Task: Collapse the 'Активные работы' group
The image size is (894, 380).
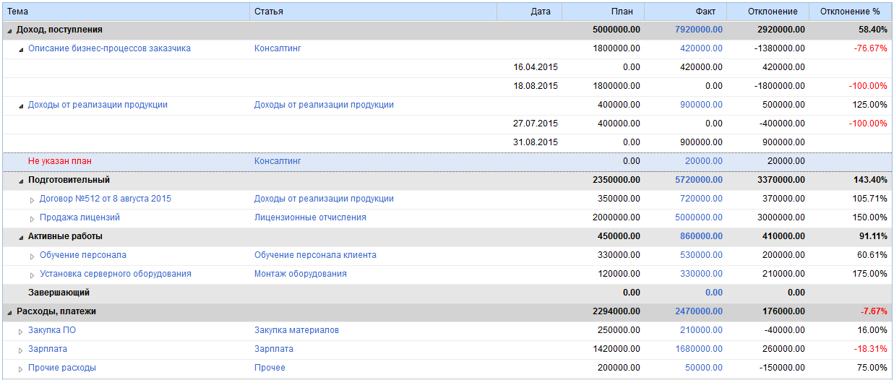Action: 21,237
